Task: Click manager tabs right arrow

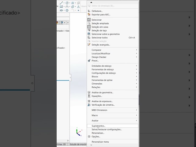Action: coord(68,23)
